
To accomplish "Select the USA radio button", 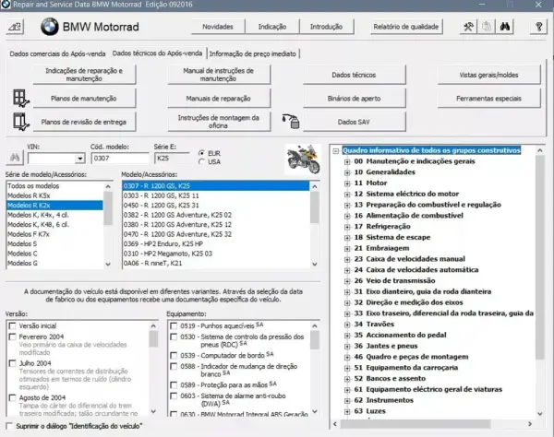I will [201, 161].
